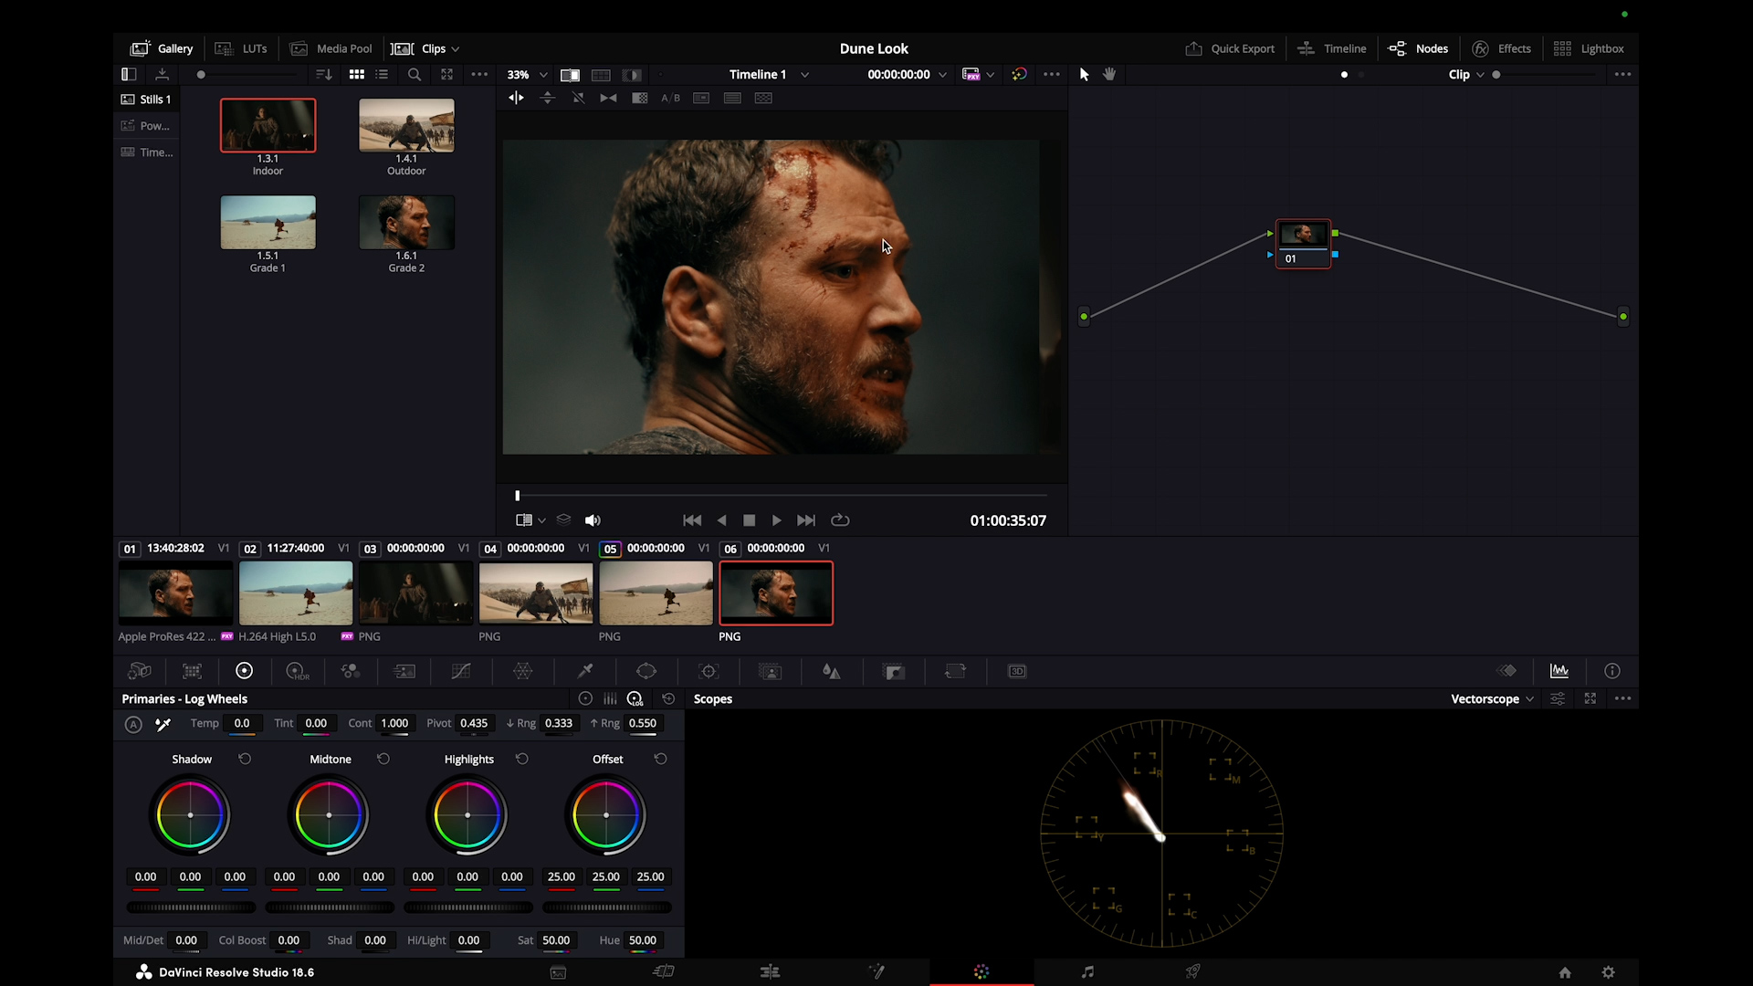Screen dimensions: 1753x986
Task: Toggle loop playback
Action: click(x=840, y=520)
